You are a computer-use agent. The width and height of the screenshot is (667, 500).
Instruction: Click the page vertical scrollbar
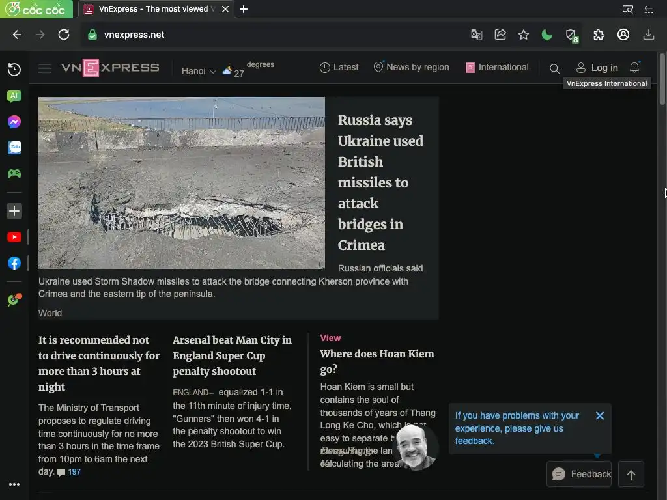click(662, 79)
